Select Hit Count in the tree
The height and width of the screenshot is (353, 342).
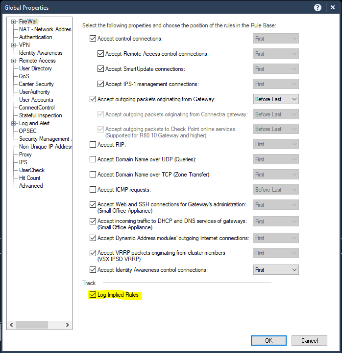[29, 178]
